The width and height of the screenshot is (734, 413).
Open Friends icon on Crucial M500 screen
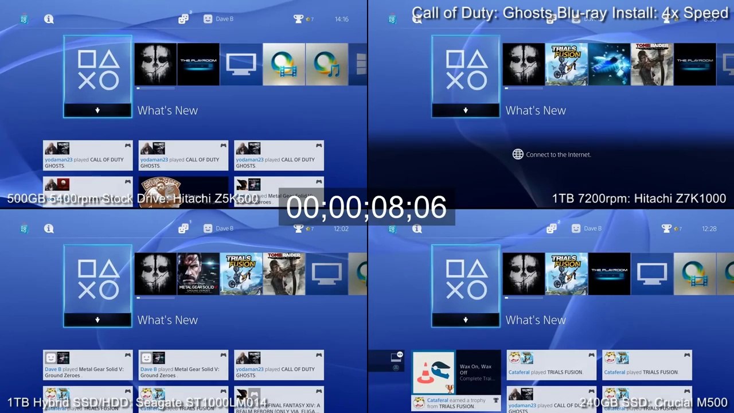tap(552, 228)
